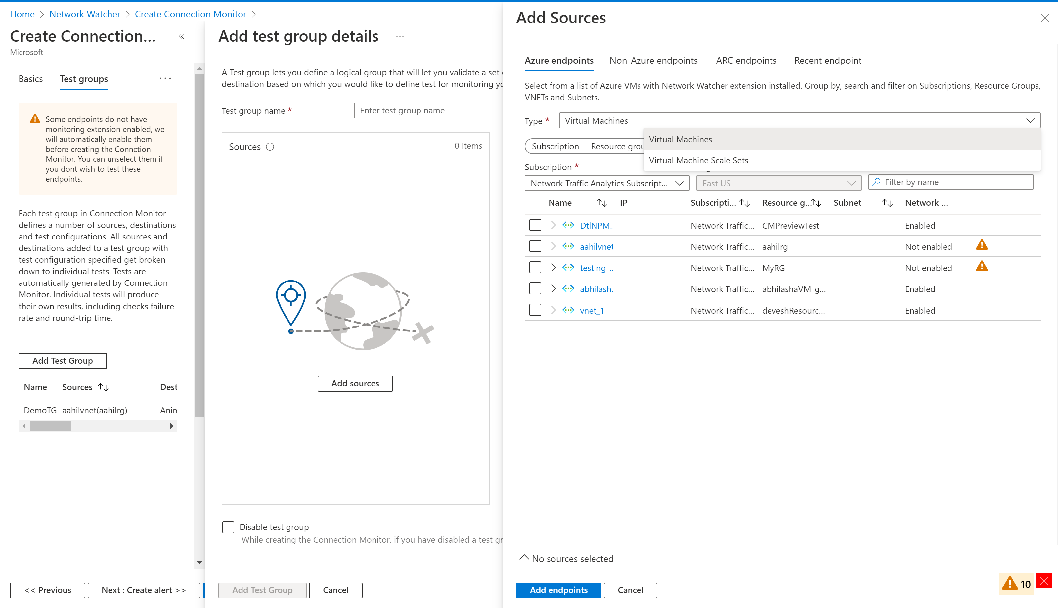Viewport: 1058px width, 608px height.
Task: Expand the Virtual Machine Scale Sets option
Action: [699, 160]
